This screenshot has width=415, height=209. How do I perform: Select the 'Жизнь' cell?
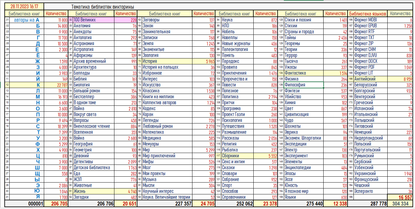(94, 191)
